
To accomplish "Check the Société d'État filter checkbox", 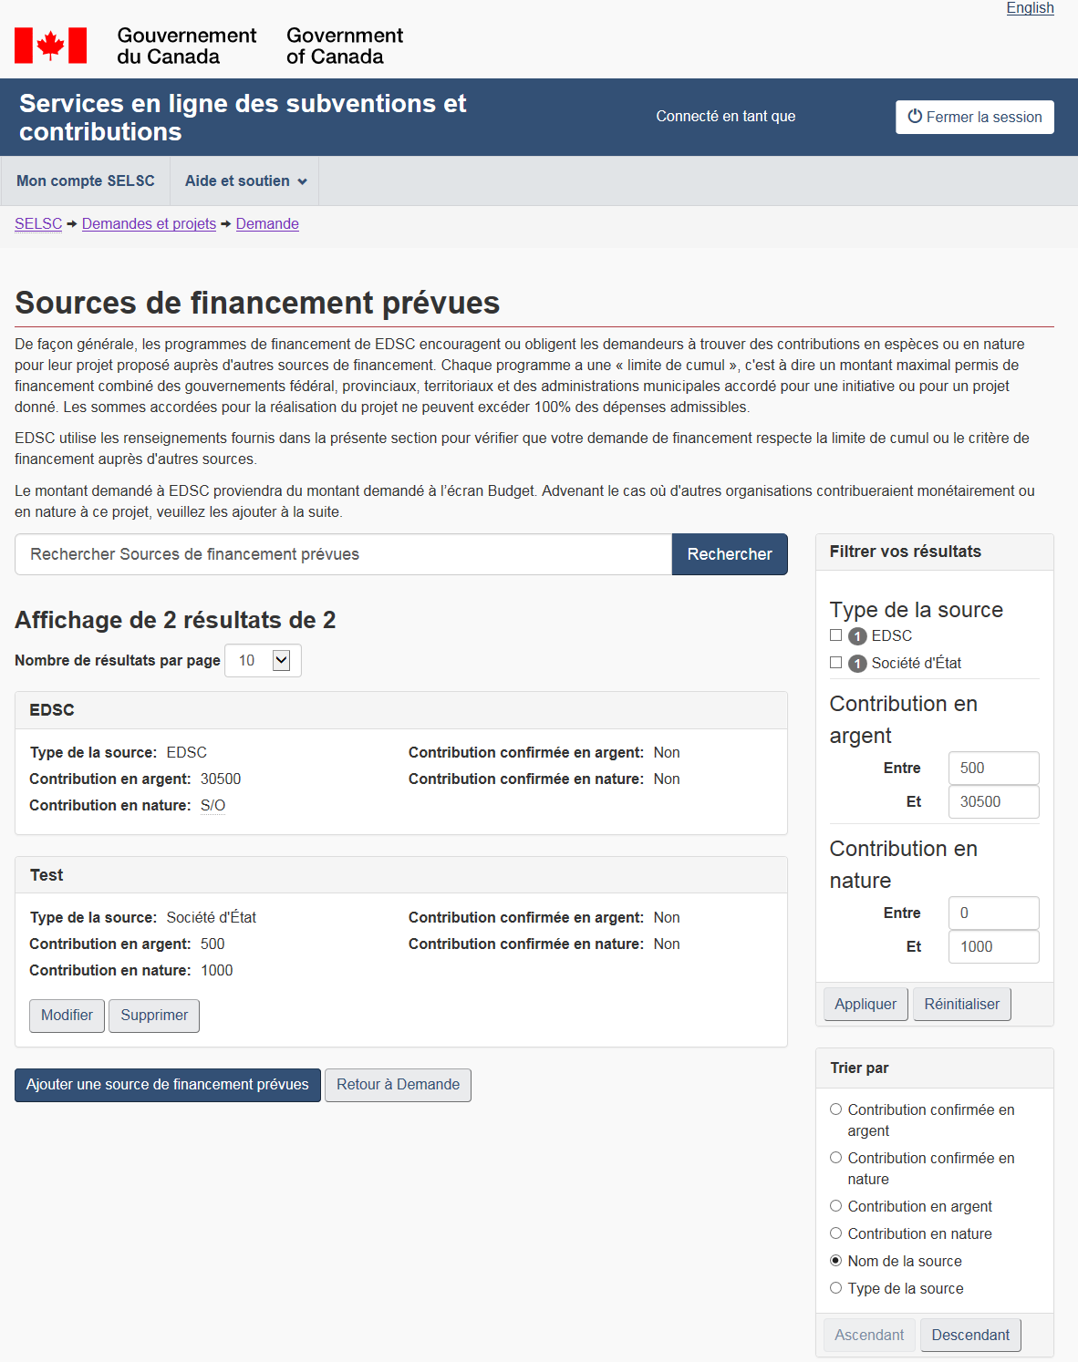I will click(x=835, y=663).
